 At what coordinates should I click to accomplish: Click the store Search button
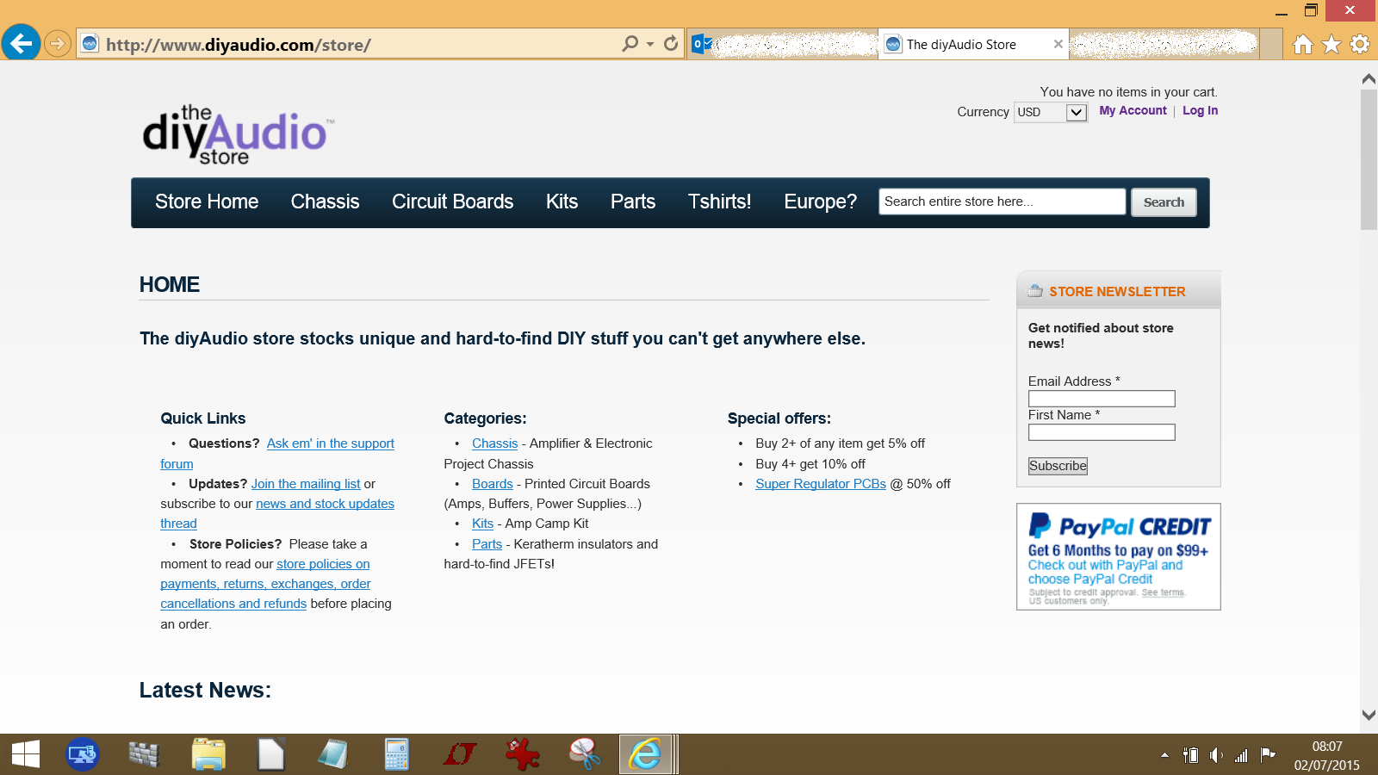(x=1164, y=202)
